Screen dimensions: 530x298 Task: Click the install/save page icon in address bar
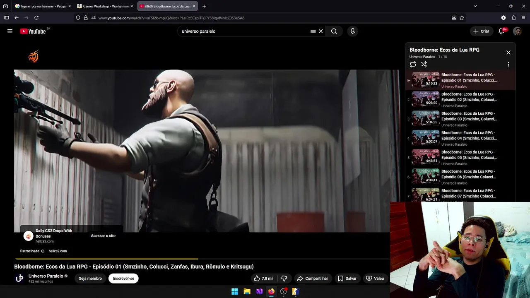[x=454, y=18]
